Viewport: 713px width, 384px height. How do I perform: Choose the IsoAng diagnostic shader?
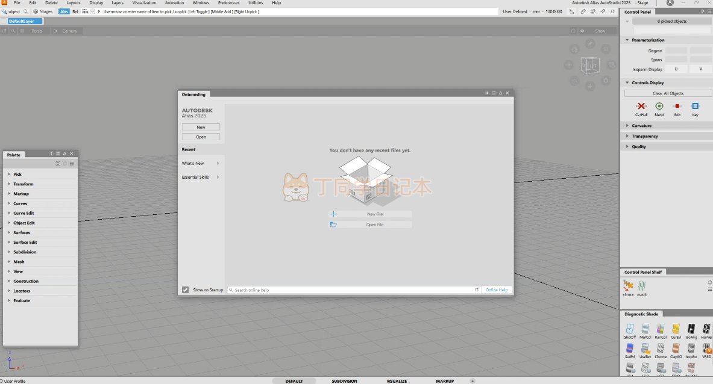pos(691,329)
